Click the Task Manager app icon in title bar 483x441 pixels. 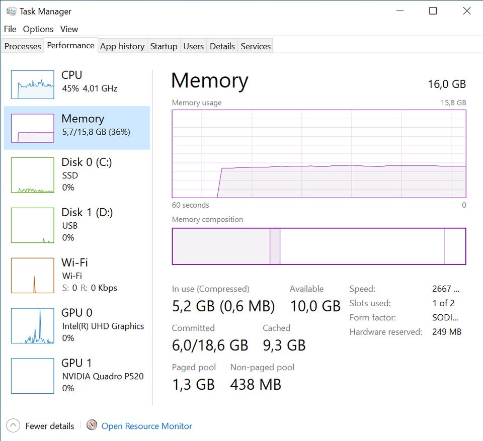click(x=11, y=11)
